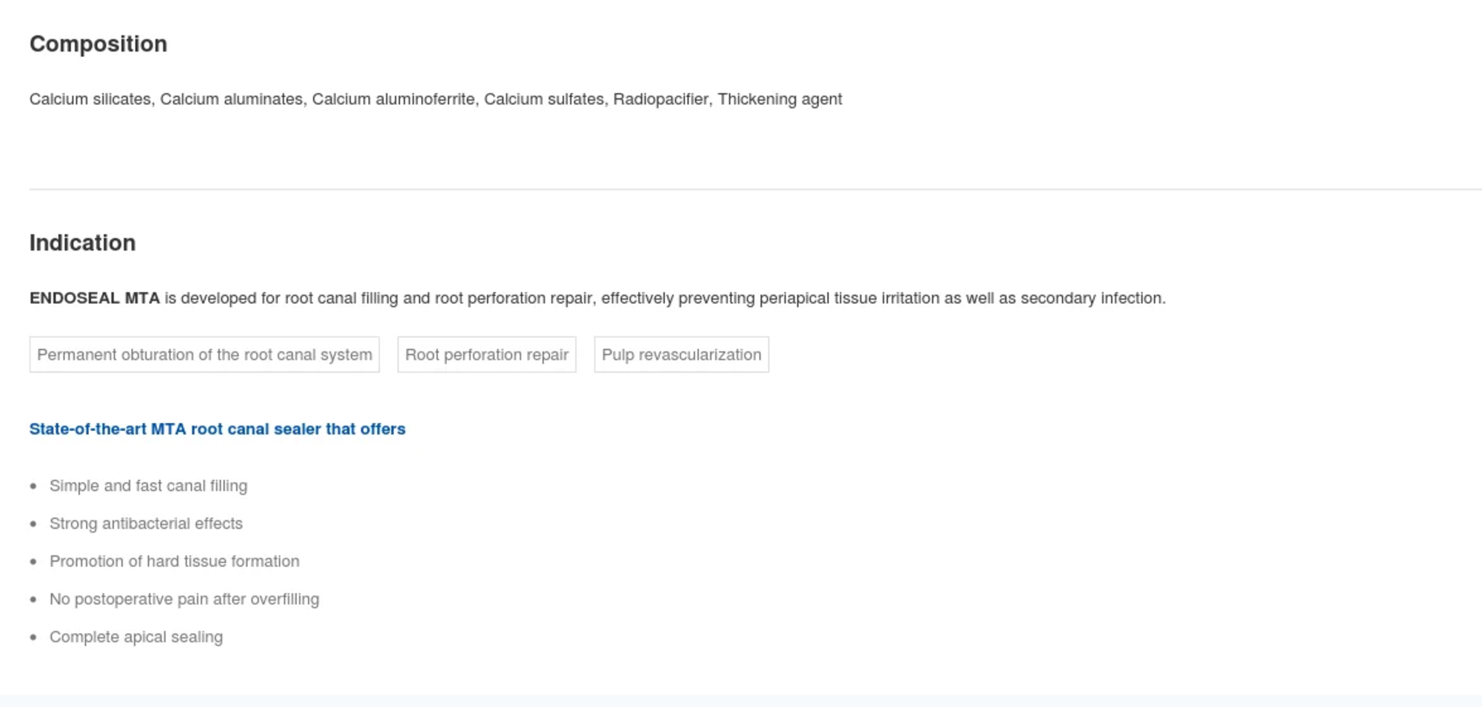The width and height of the screenshot is (1482, 707).
Task: Click 'No postoperative pain after overfilling' item
Action: [184, 599]
